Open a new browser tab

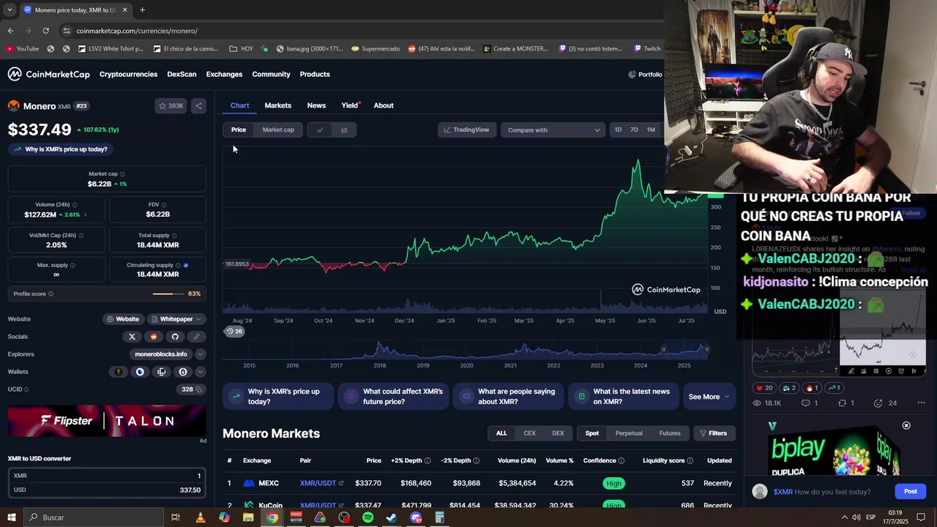(142, 10)
